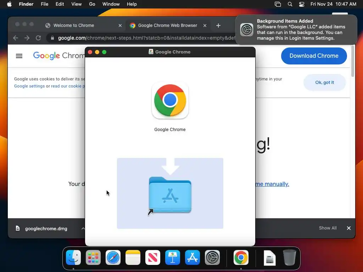
Task: Go back in Chrome browser
Action: [16, 38]
